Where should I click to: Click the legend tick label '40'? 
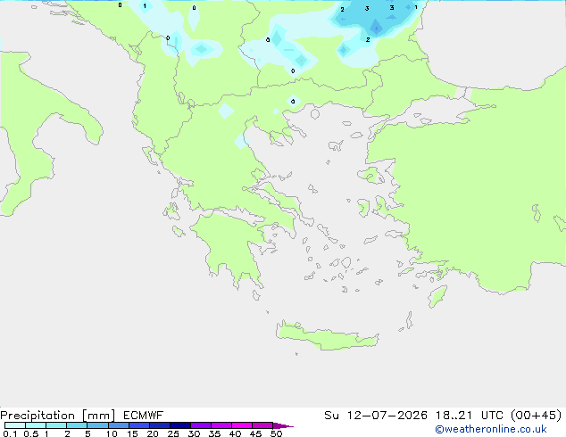tap(235, 433)
